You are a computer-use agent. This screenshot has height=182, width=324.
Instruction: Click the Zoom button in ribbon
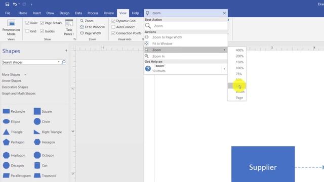[x=87, y=21]
